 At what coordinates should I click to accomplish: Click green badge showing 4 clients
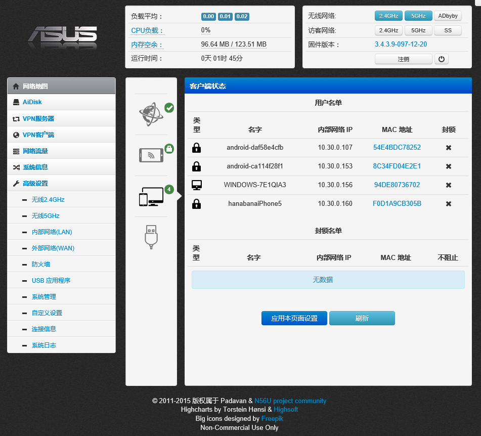point(169,189)
